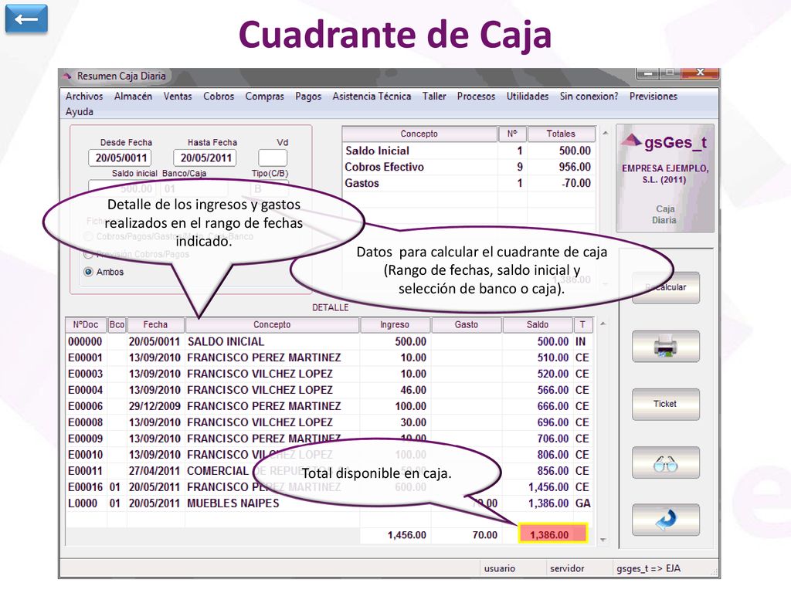Click the Gasto column header
The image size is (791, 593).
tap(466, 325)
